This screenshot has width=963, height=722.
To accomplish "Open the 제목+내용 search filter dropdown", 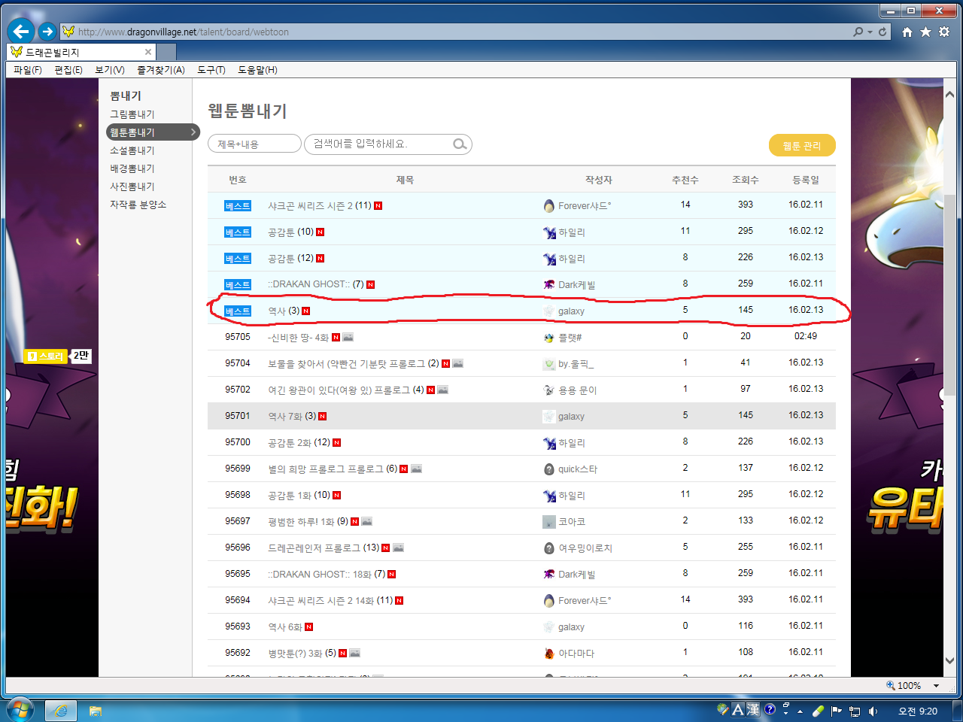I will [254, 144].
